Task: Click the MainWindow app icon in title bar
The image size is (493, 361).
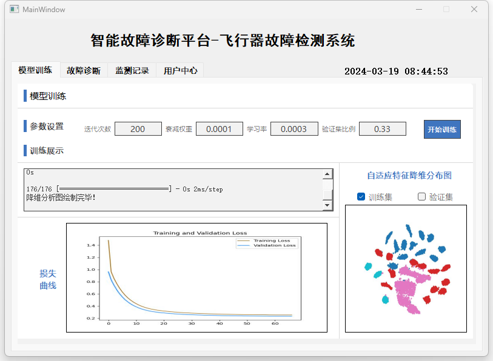Action: coord(14,9)
